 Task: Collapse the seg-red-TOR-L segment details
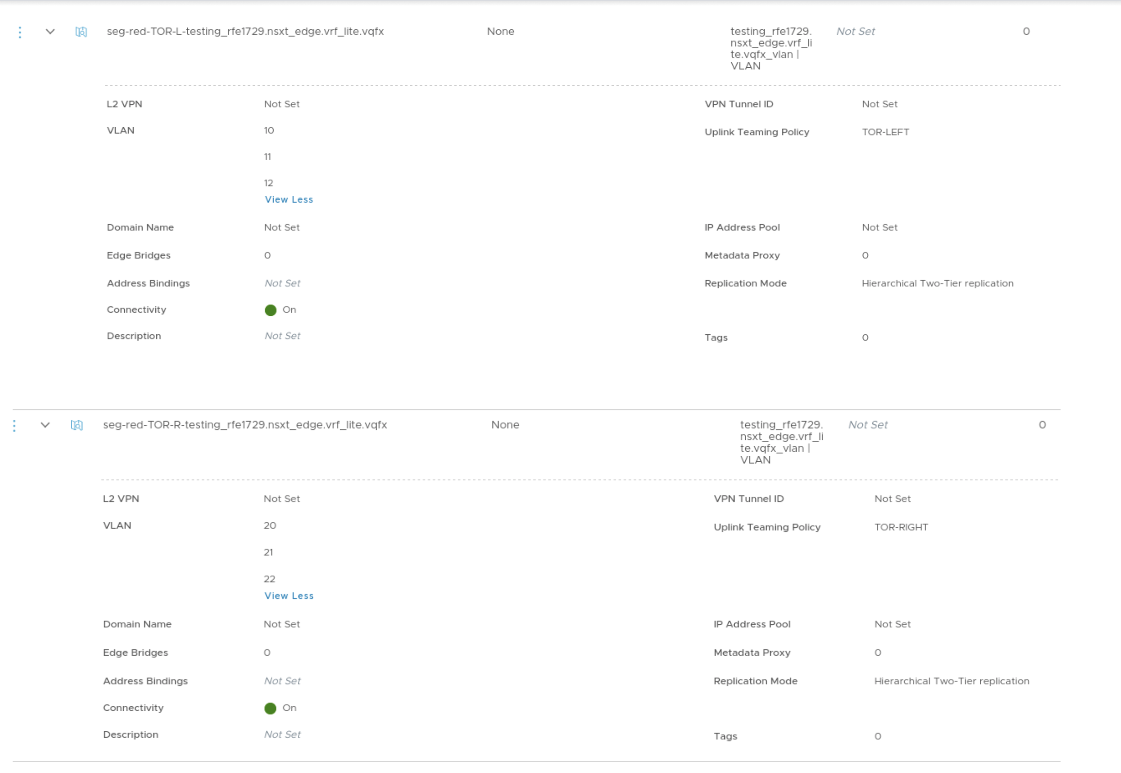50,32
